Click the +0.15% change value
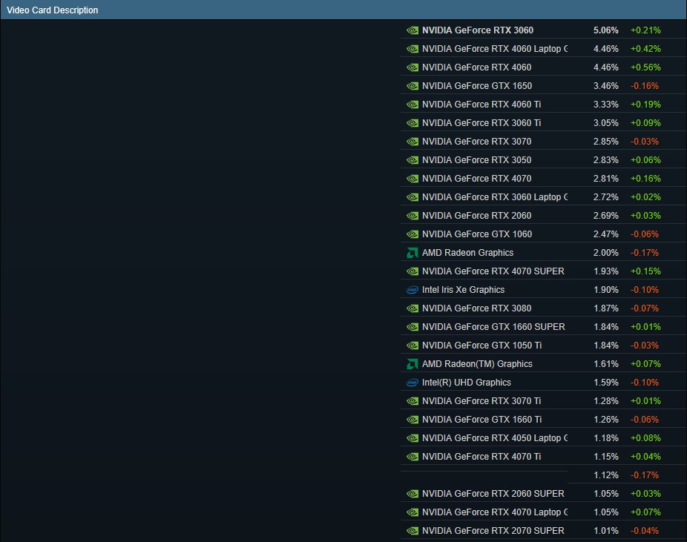Viewport: 687px width, 542px height. point(645,271)
